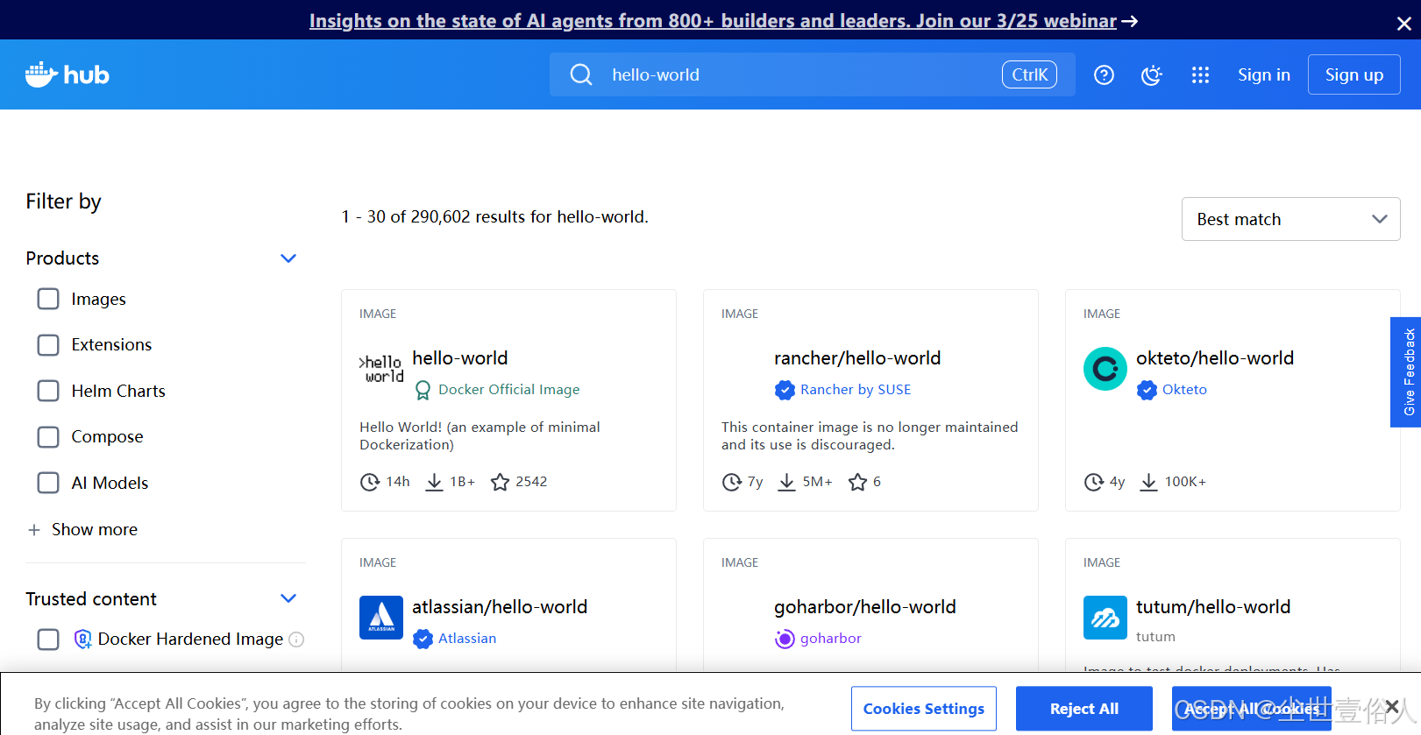This screenshot has height=735, width=1421.
Task: Open atlassian/hello-world repository
Action: (x=500, y=607)
